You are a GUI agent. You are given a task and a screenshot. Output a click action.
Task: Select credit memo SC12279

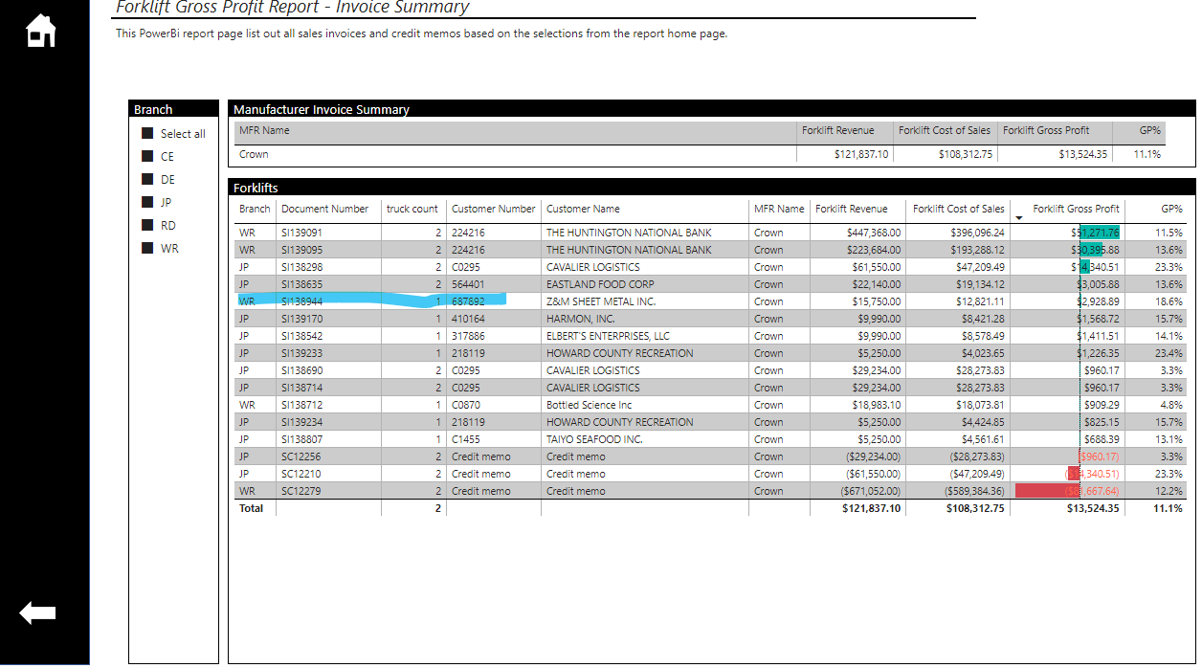(x=301, y=491)
